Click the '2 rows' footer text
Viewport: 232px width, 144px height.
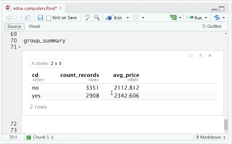pyautogui.click(x=38, y=107)
